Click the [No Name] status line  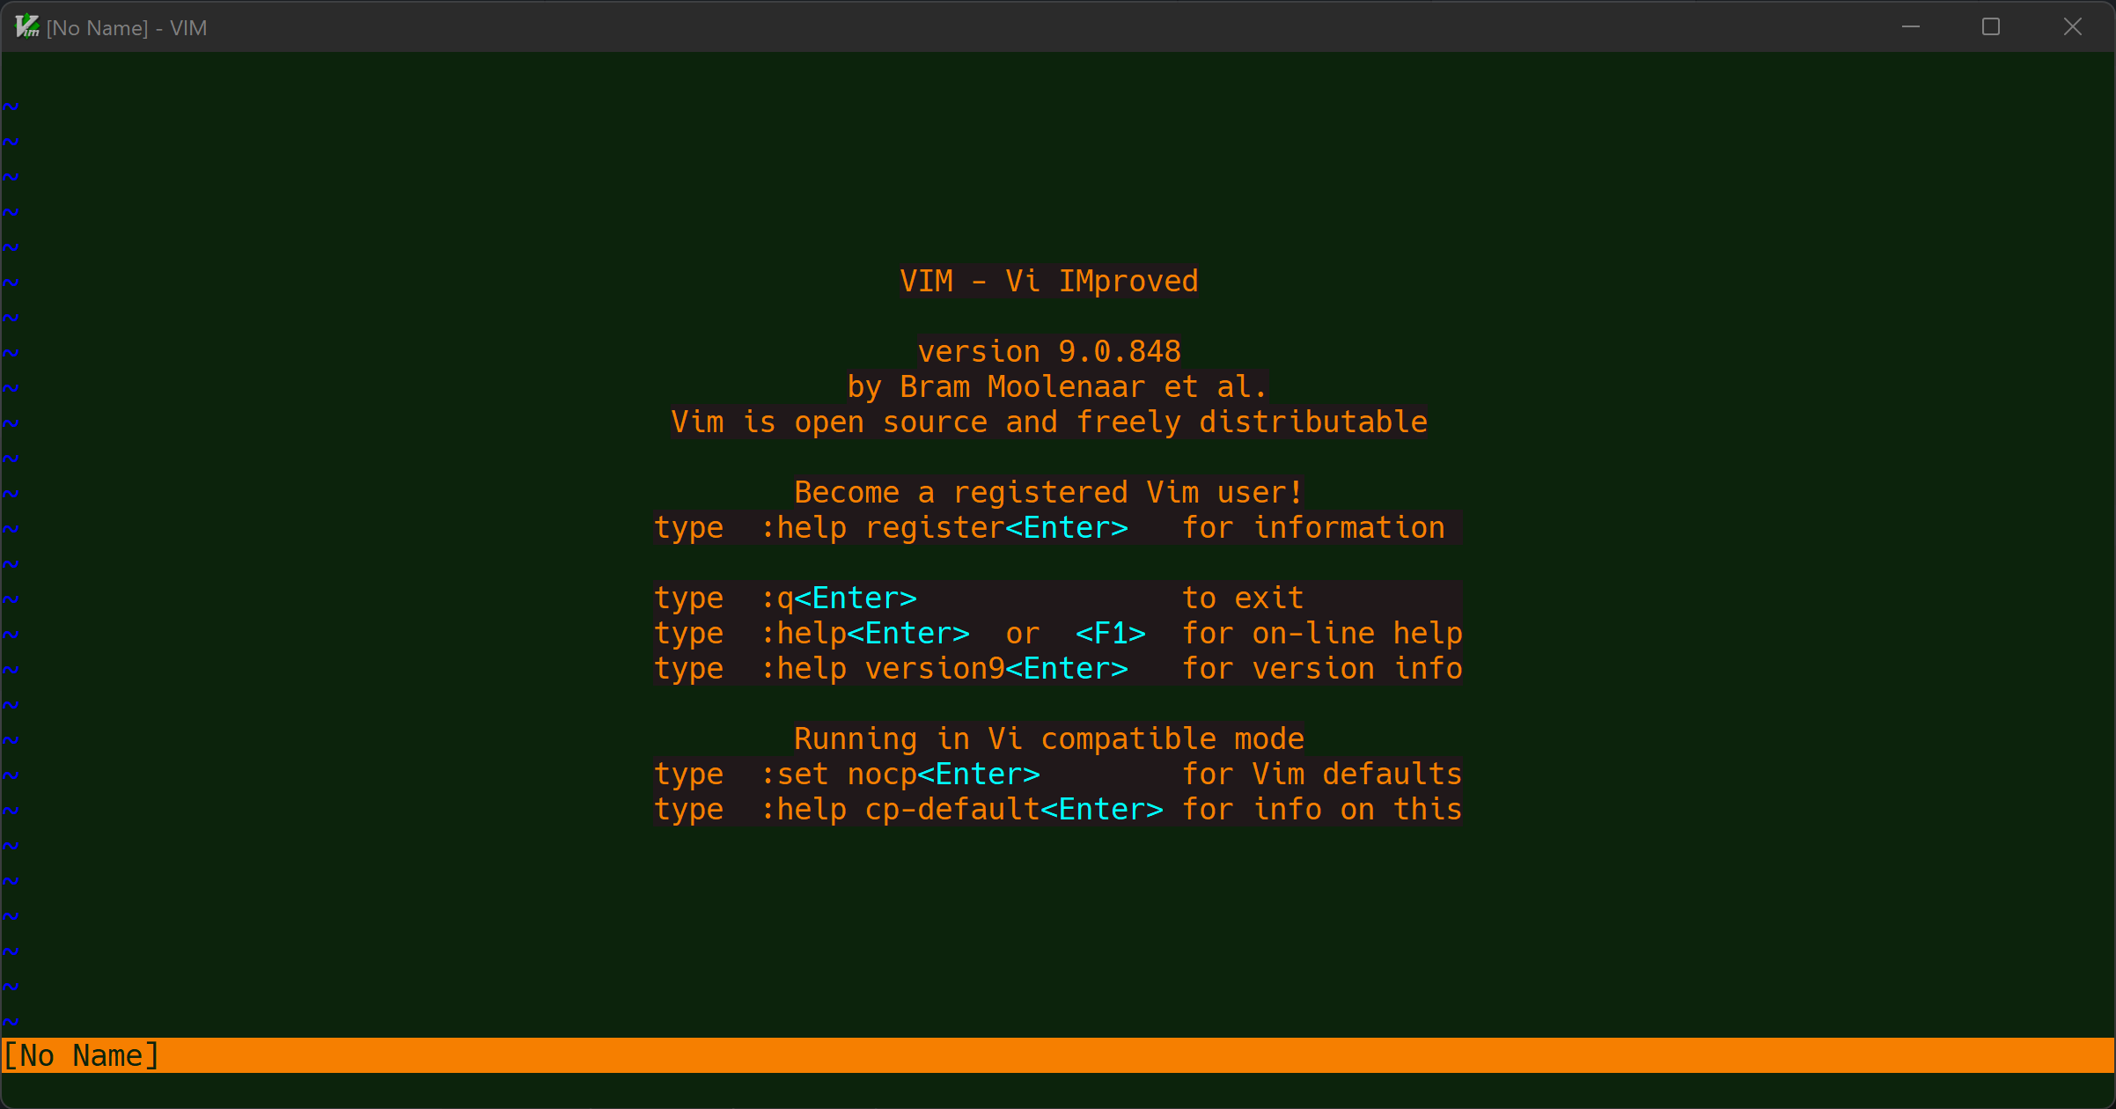pyautogui.click(x=81, y=1054)
